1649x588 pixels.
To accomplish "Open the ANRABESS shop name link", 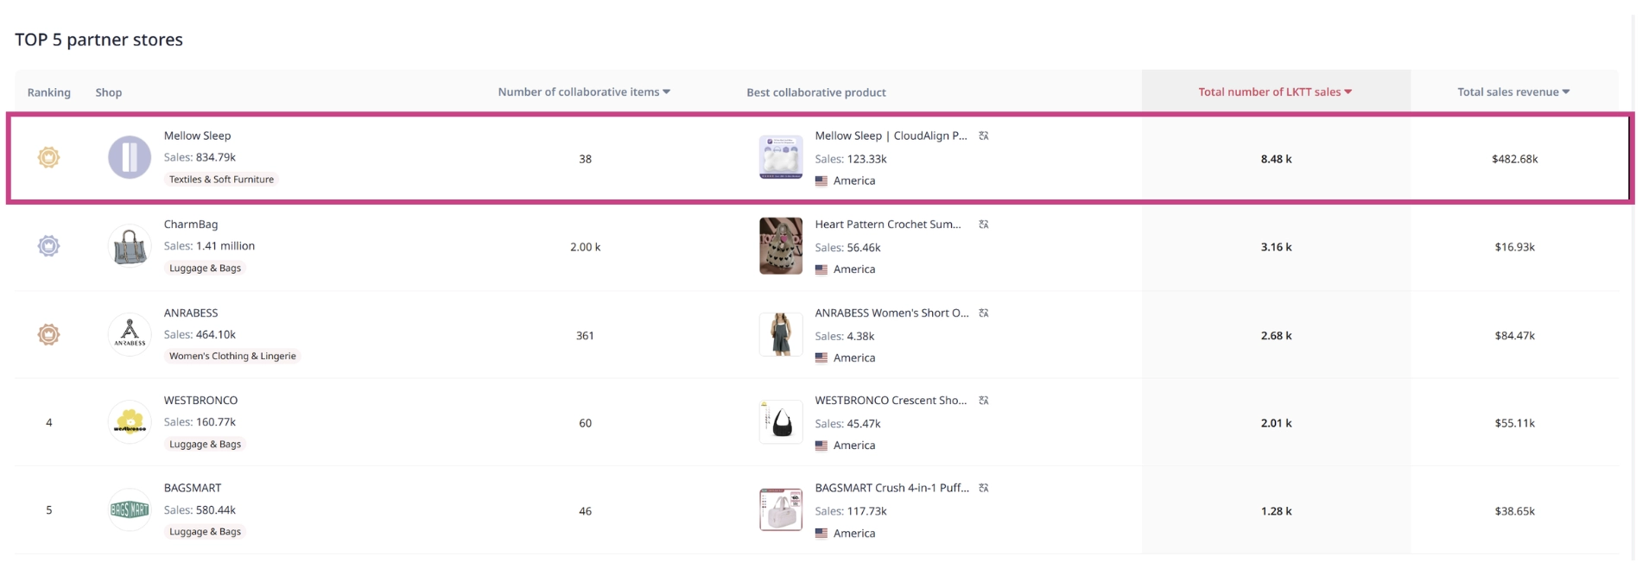I will coord(191,313).
